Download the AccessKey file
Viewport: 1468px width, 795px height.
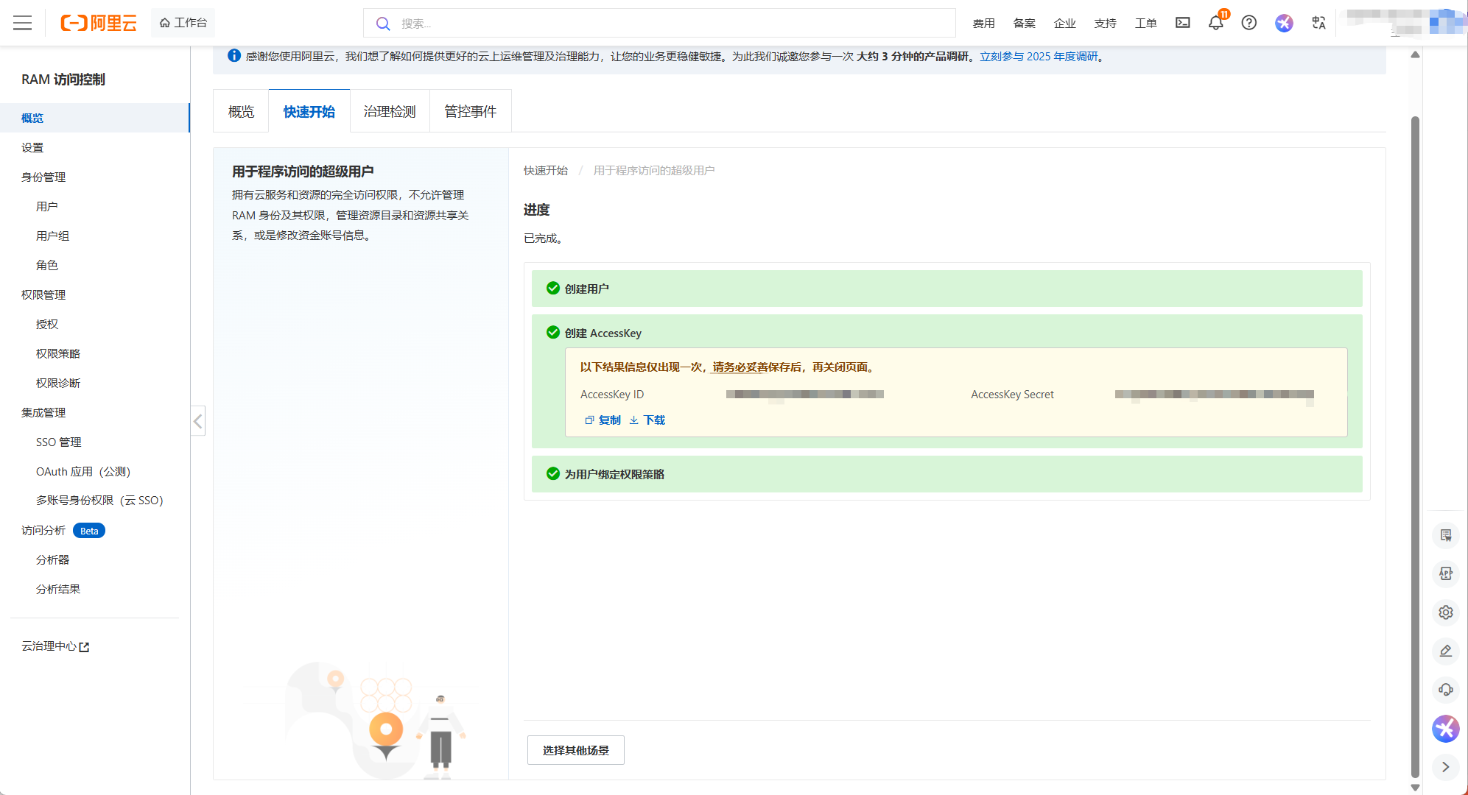pyautogui.click(x=647, y=420)
